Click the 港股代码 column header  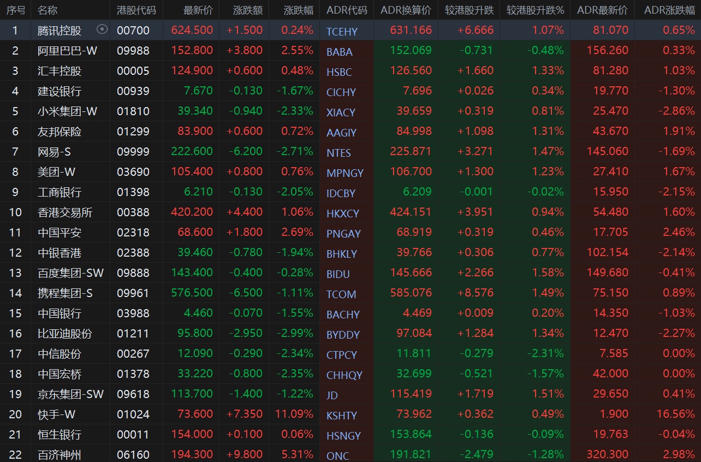pos(136,10)
